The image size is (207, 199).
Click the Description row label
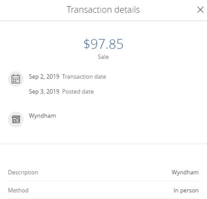pyautogui.click(x=23, y=172)
